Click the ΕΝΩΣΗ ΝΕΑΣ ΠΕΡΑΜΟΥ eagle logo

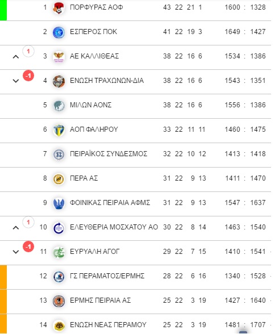pos(59,325)
